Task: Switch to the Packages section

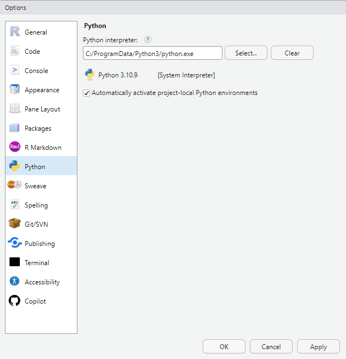Action: coord(41,128)
